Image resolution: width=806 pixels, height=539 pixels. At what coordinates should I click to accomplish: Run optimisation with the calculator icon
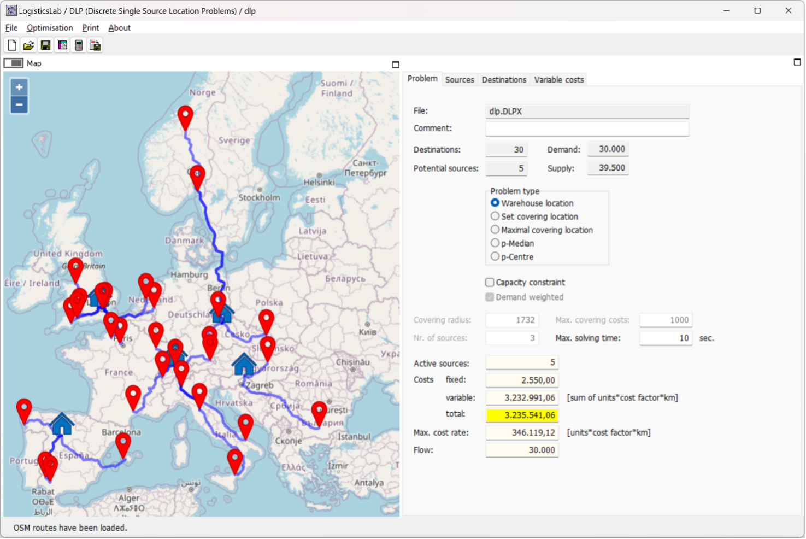pos(79,45)
